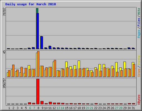Image resolution: width=142 pixels, height=111 pixels.
Task: Click the blue files bar for day 7
Action: click(34, 48)
